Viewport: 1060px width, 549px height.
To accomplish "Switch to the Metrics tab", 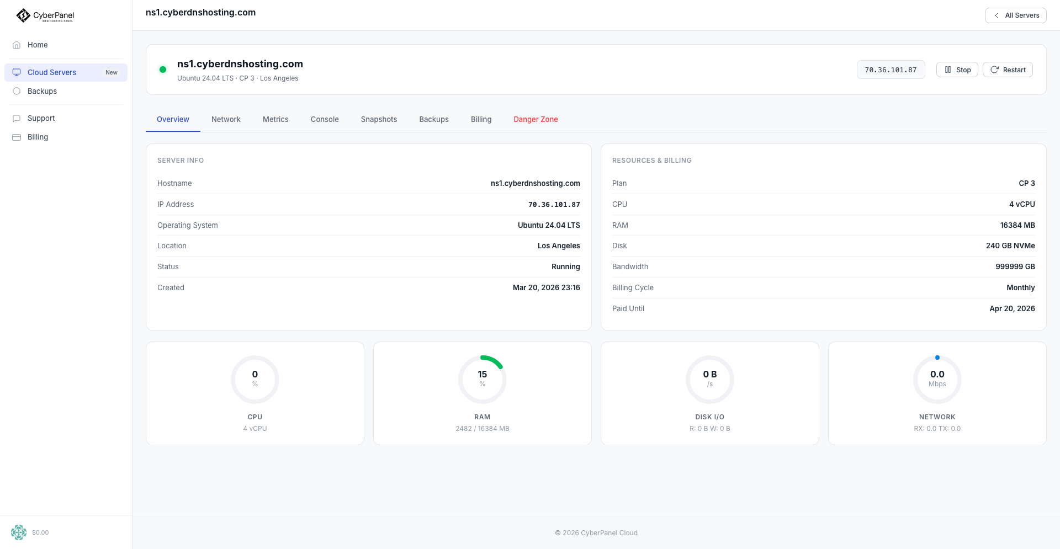I will tap(275, 119).
